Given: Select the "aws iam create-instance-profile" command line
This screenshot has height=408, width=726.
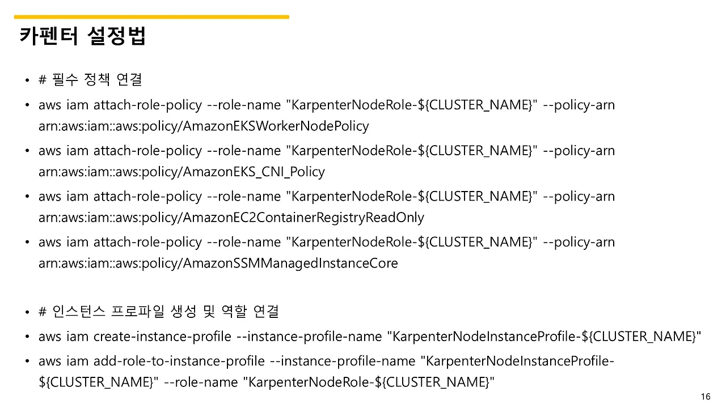Looking at the screenshot, I should pyautogui.click(x=370, y=336).
